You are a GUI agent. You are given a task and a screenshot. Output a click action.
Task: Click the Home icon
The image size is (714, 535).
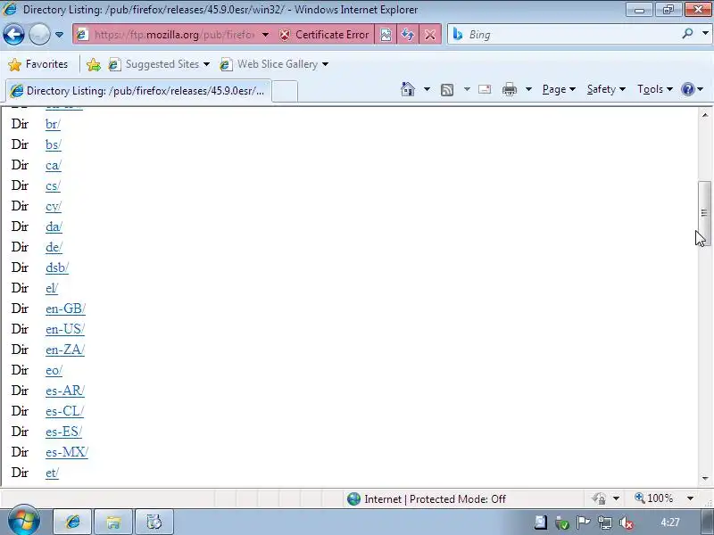click(408, 89)
